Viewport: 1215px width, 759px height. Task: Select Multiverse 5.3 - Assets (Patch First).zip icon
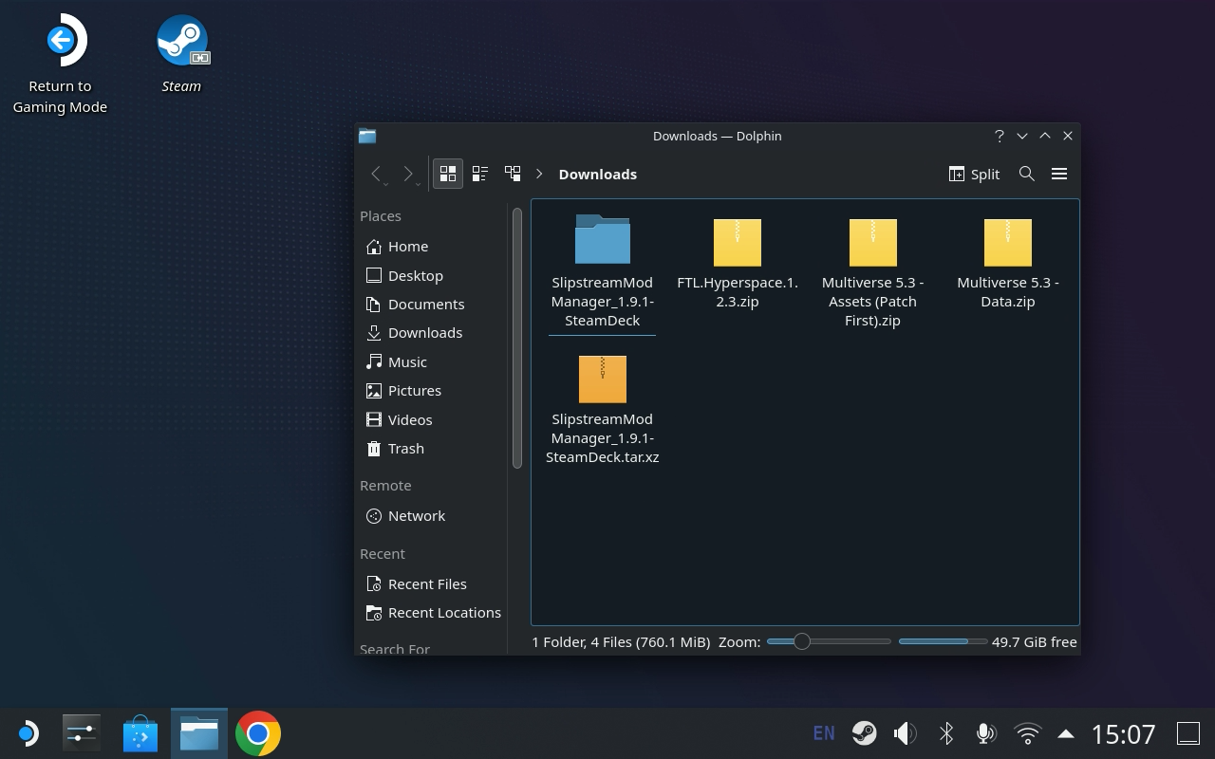point(872,242)
